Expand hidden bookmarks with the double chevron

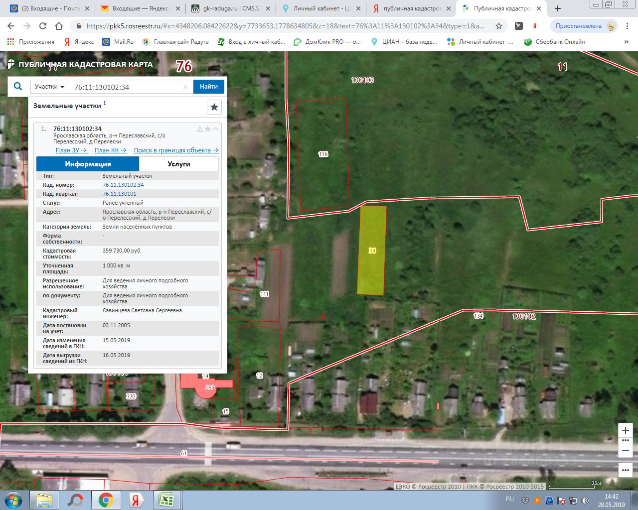pyautogui.click(x=626, y=42)
